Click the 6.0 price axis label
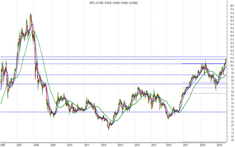 point(232,95)
